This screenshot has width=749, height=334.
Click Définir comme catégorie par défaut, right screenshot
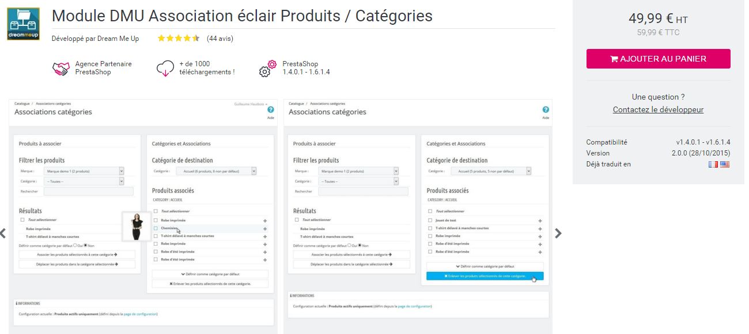point(485,267)
